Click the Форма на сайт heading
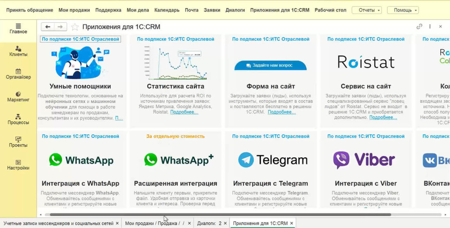The height and width of the screenshot is (228, 450). (271, 87)
